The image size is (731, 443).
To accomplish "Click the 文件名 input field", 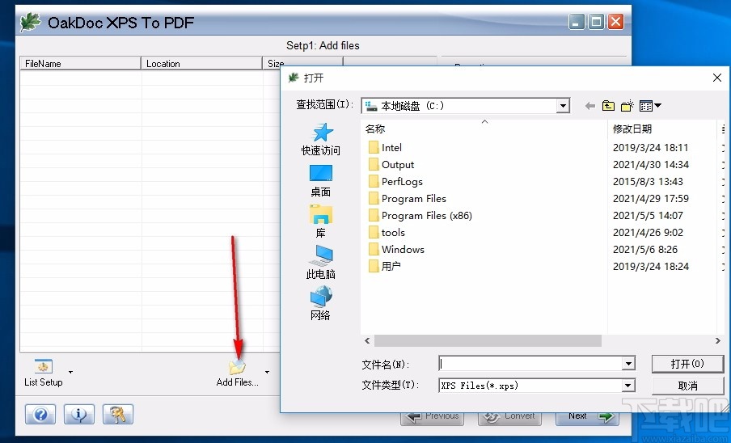I will [x=530, y=363].
